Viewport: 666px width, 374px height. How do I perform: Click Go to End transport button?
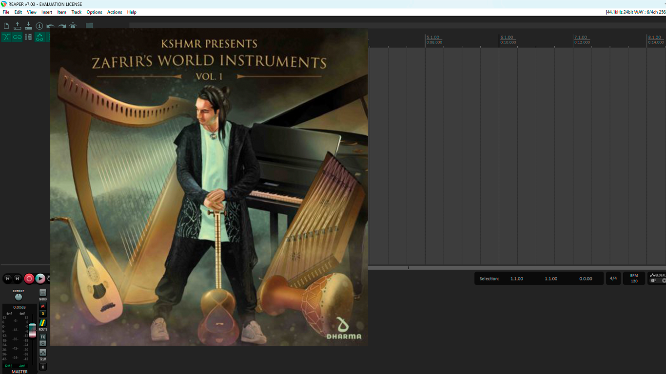coord(18,279)
